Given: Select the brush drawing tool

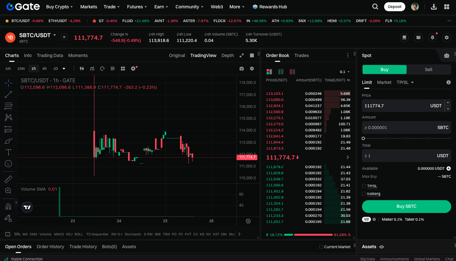Looking at the screenshot, I should coord(9,141).
